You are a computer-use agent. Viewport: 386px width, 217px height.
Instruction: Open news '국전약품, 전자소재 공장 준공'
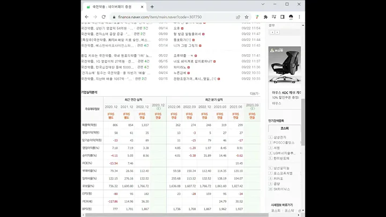click(x=106, y=34)
